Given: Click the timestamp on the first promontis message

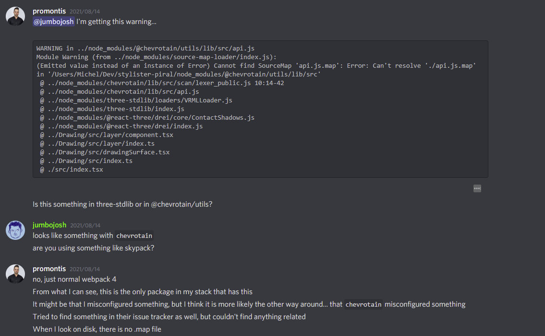Looking at the screenshot, I should 85,12.
